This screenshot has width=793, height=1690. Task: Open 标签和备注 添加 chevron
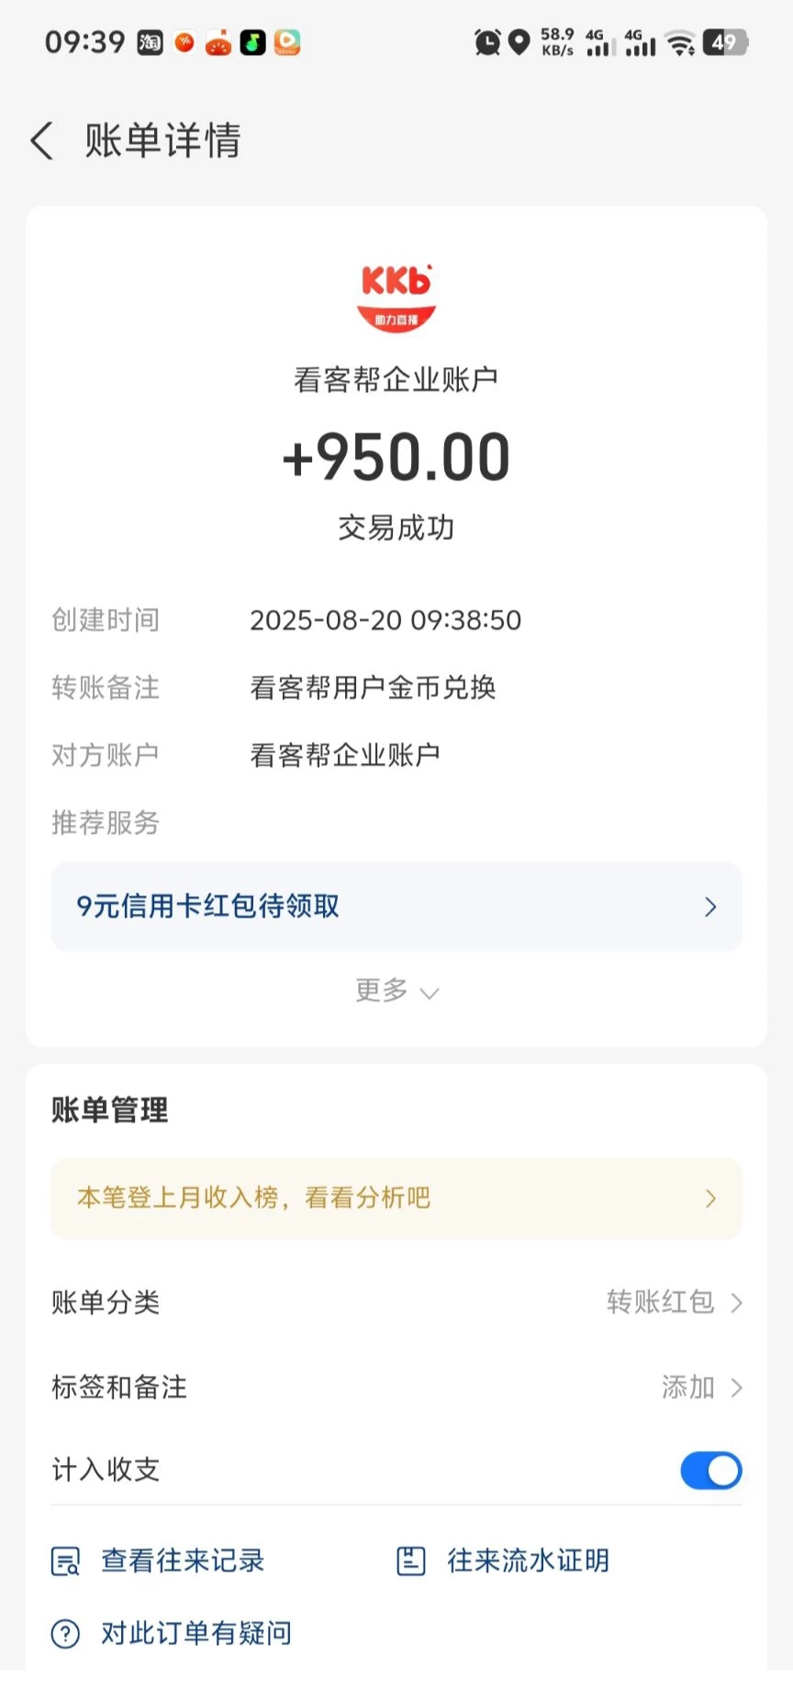tap(736, 1387)
